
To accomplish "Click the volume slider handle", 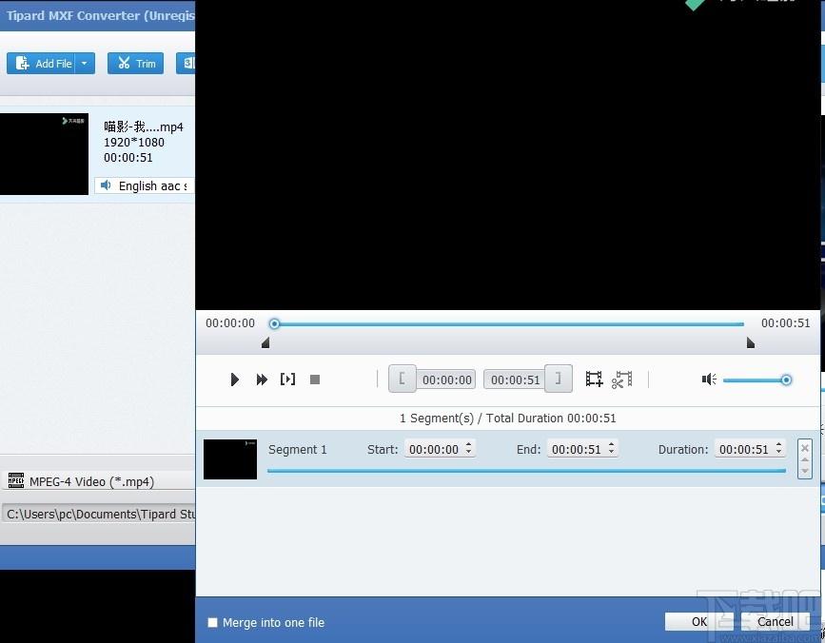I will coord(786,380).
